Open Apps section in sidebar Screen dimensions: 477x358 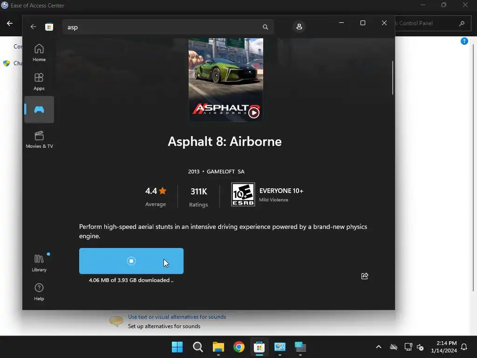click(39, 82)
